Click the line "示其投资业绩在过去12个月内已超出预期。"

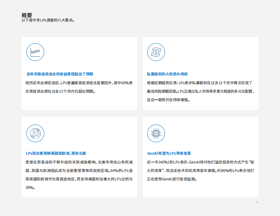(60, 91)
